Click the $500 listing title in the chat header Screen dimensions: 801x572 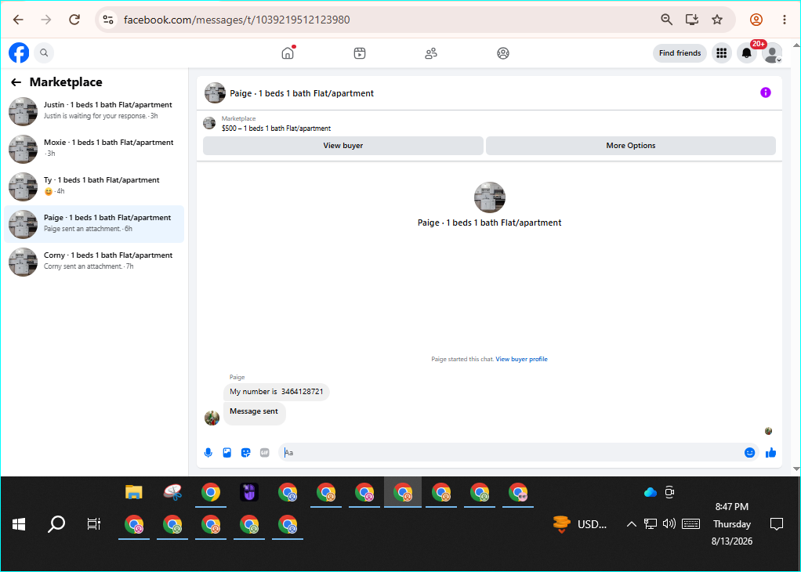click(276, 129)
